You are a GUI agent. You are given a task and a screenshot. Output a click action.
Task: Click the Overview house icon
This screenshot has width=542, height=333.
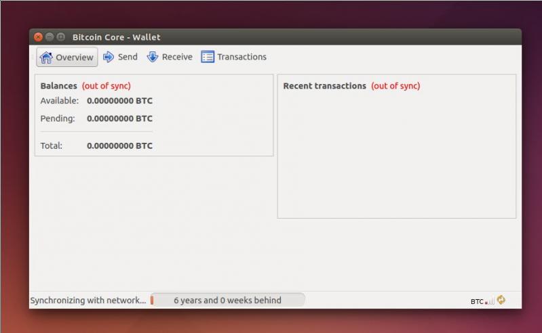coord(46,58)
